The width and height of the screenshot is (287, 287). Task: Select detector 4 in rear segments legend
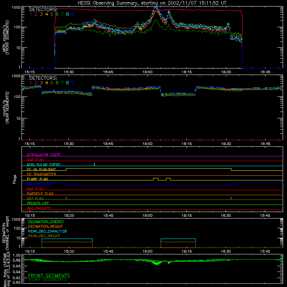tap(47, 83)
